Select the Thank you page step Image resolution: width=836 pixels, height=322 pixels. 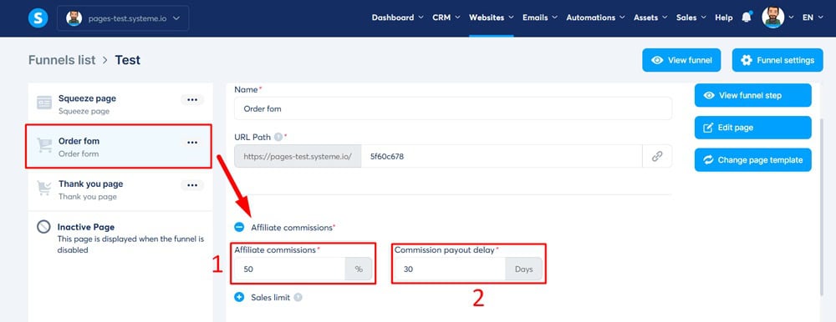(120, 189)
